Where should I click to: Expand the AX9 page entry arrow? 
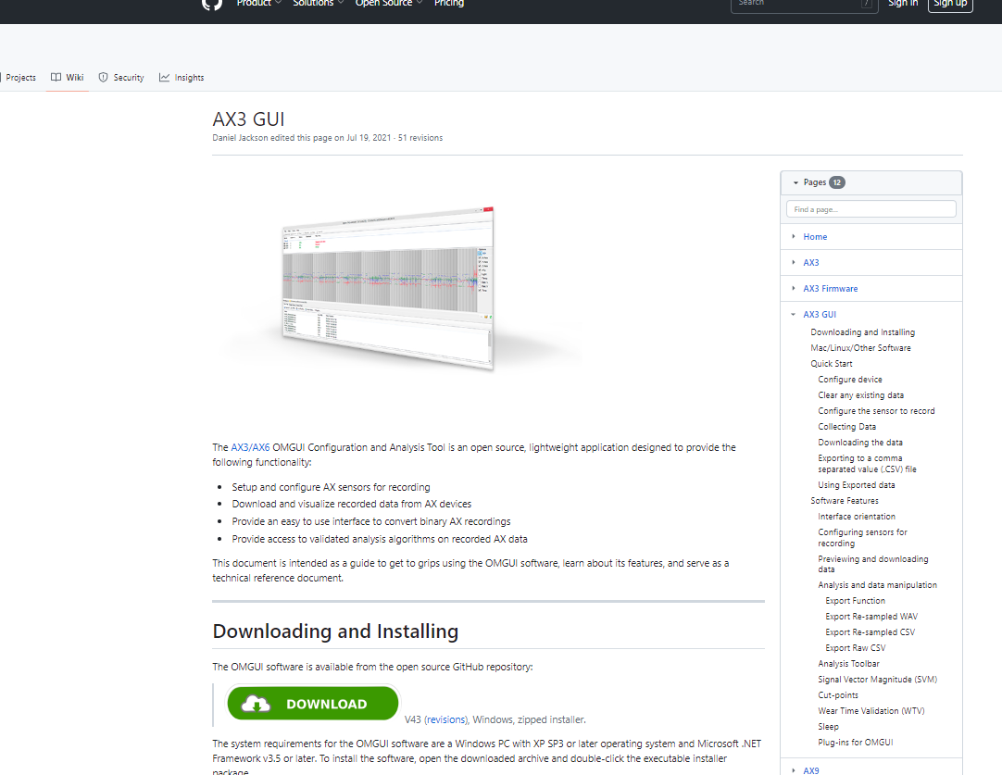pos(793,770)
